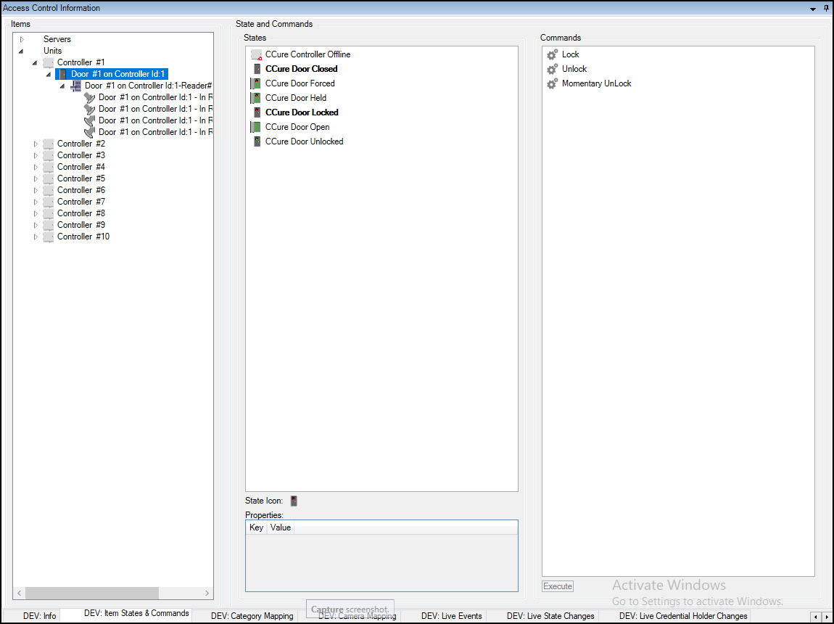
Task: Select the CCure Controller Offline state icon
Action: point(256,54)
